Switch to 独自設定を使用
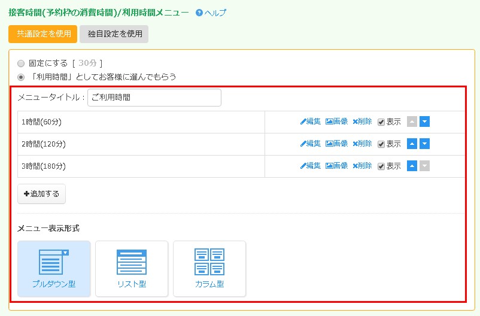Screen dimensions: 480x316 coord(114,34)
